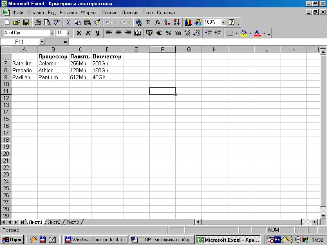The image size is (327, 245).
Task: Open the Правка menu
Action: point(36,13)
